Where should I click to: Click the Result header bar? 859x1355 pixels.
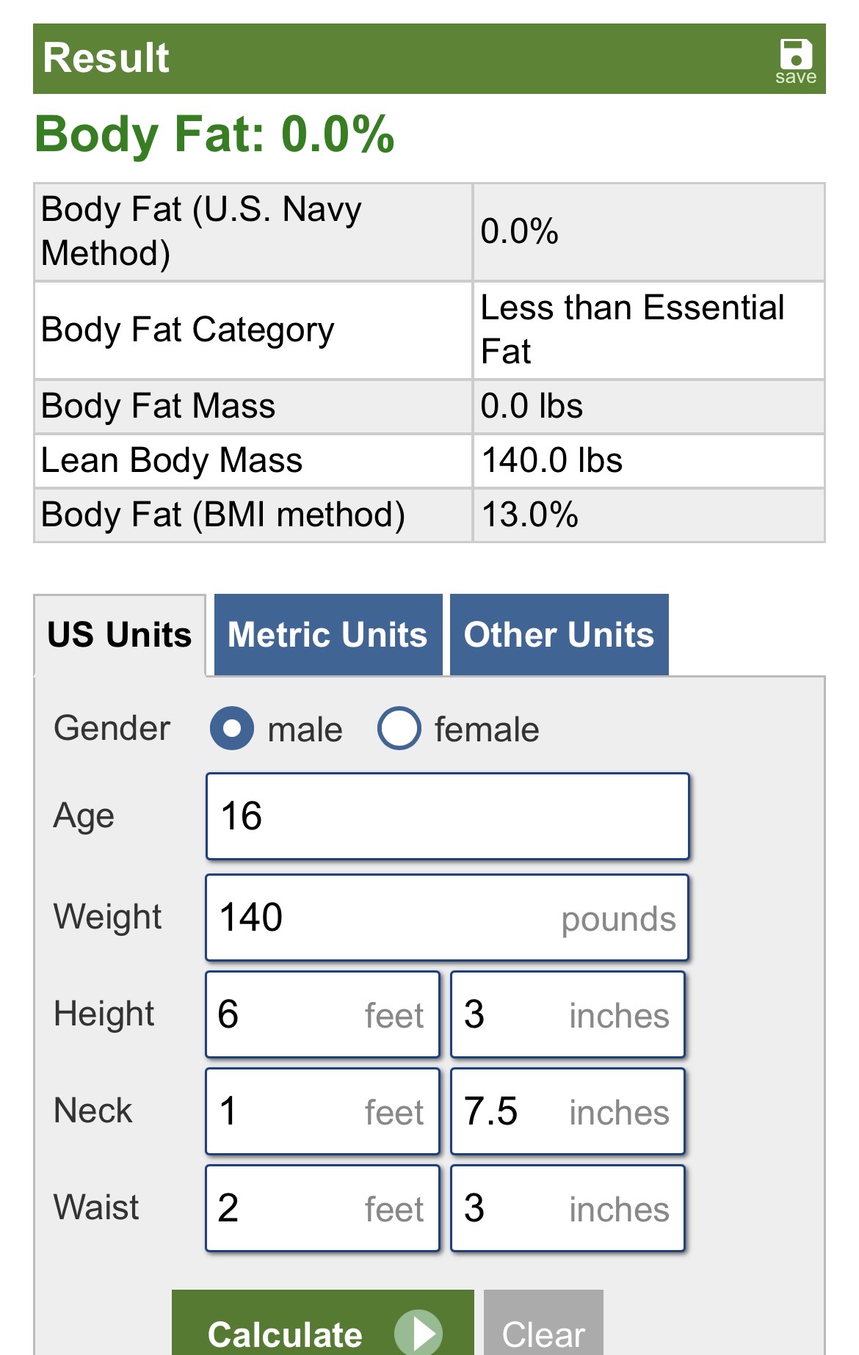pos(429,59)
